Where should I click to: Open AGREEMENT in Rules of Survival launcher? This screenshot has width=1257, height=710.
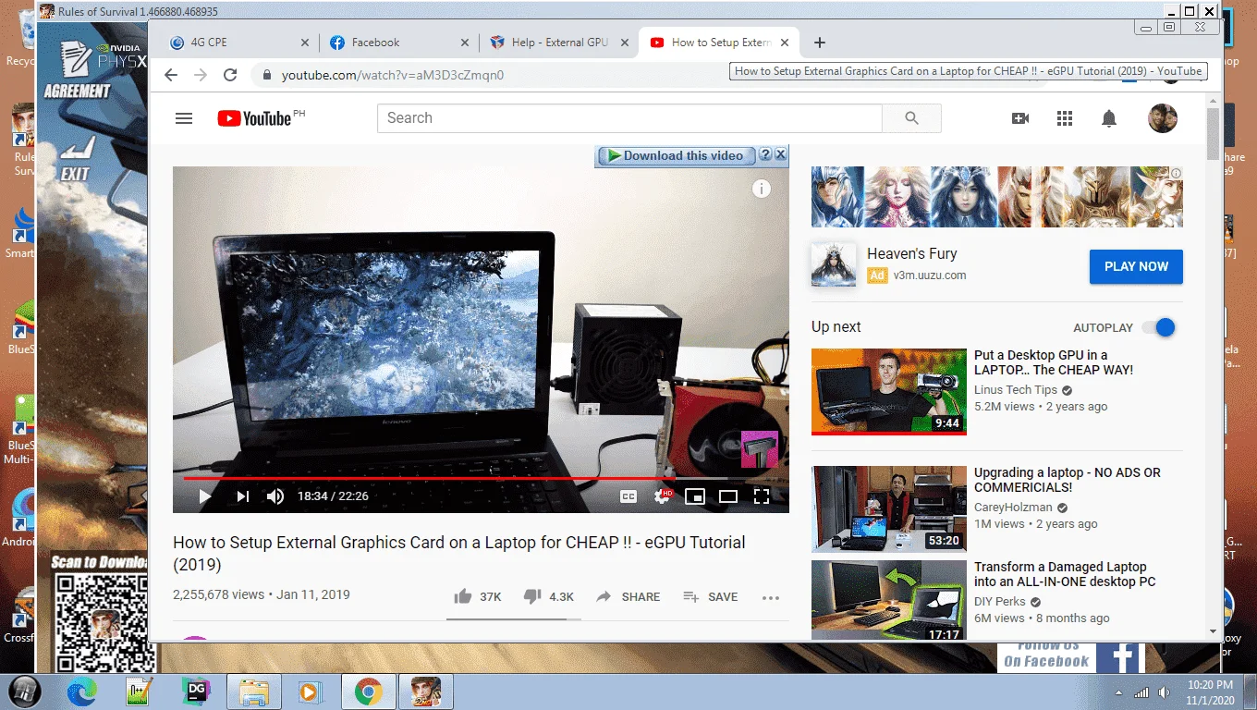tap(77, 68)
